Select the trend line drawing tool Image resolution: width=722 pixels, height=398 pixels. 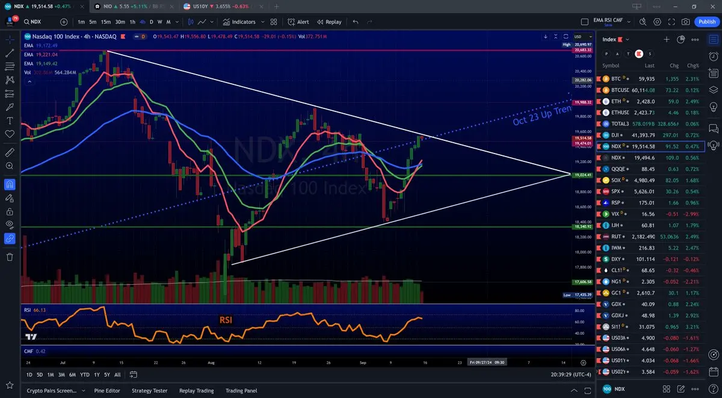pos(10,53)
